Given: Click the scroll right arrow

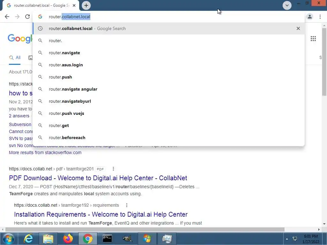Looking at the screenshot, I should 319,229.
